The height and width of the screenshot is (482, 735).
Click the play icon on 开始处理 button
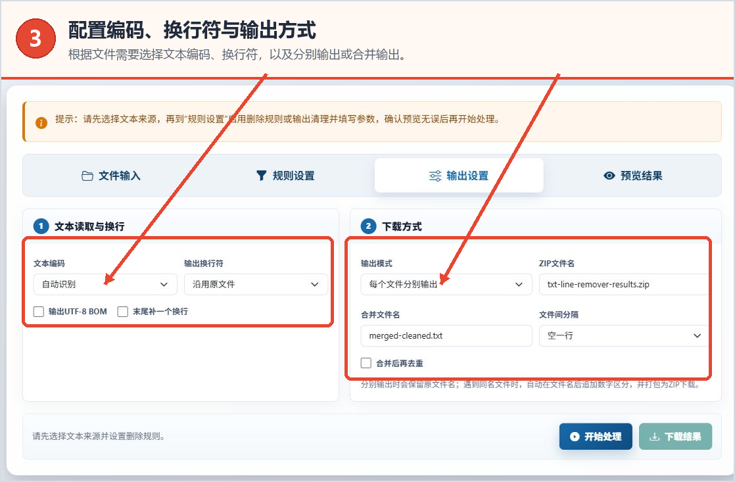[575, 437]
